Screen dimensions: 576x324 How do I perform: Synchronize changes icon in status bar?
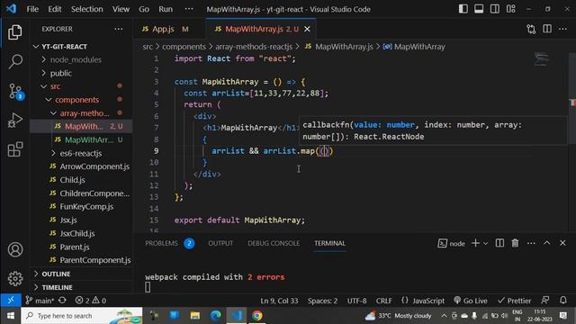pos(62,300)
